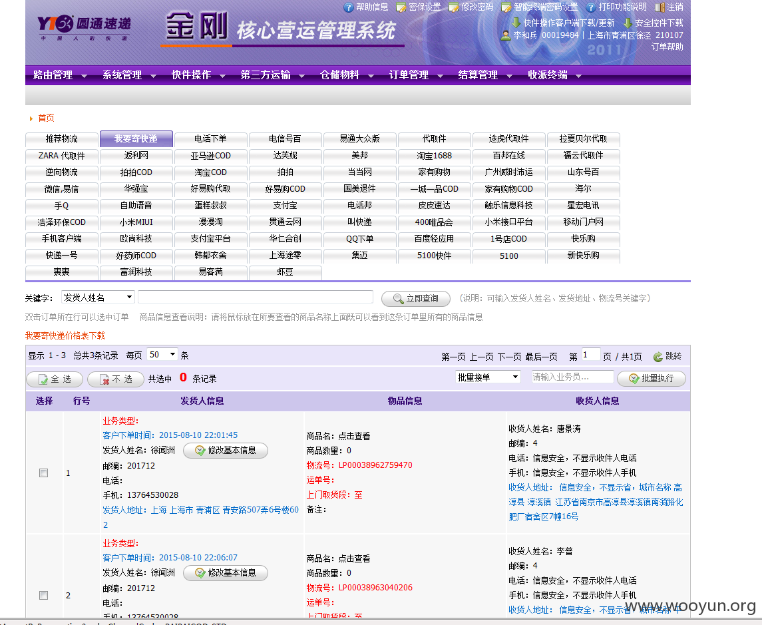762x625 pixels.
Task: Click 收货人姓名: 唐景涛 text
Action: [x=545, y=429]
